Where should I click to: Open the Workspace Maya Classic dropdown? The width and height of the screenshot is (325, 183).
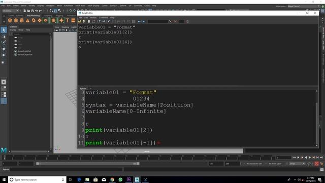point(304,6)
